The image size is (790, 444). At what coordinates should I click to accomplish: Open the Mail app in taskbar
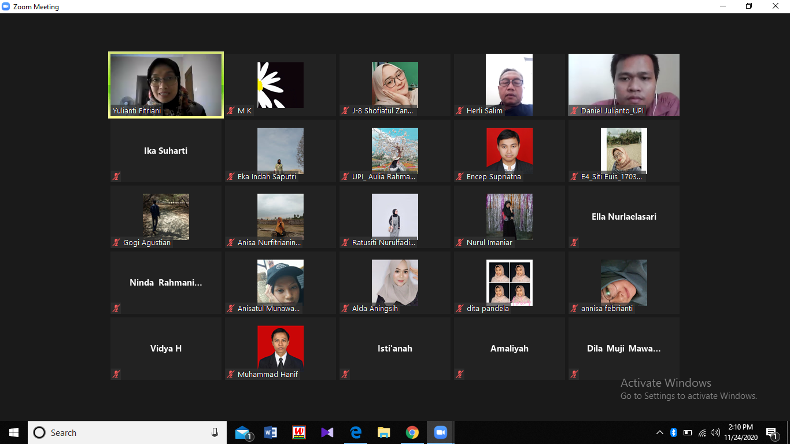[243, 432]
